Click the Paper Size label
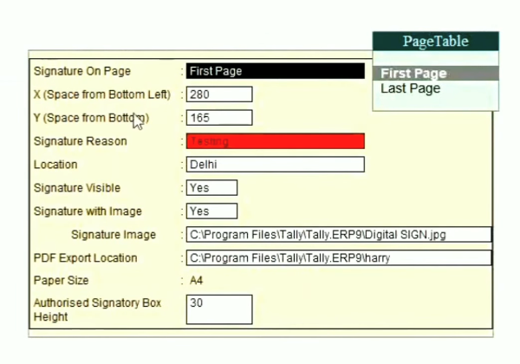 click(61, 281)
